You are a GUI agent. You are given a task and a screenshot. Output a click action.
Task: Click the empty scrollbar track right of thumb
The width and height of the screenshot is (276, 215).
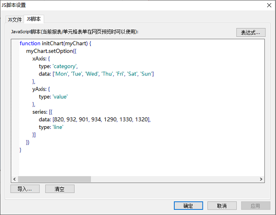(175, 179)
